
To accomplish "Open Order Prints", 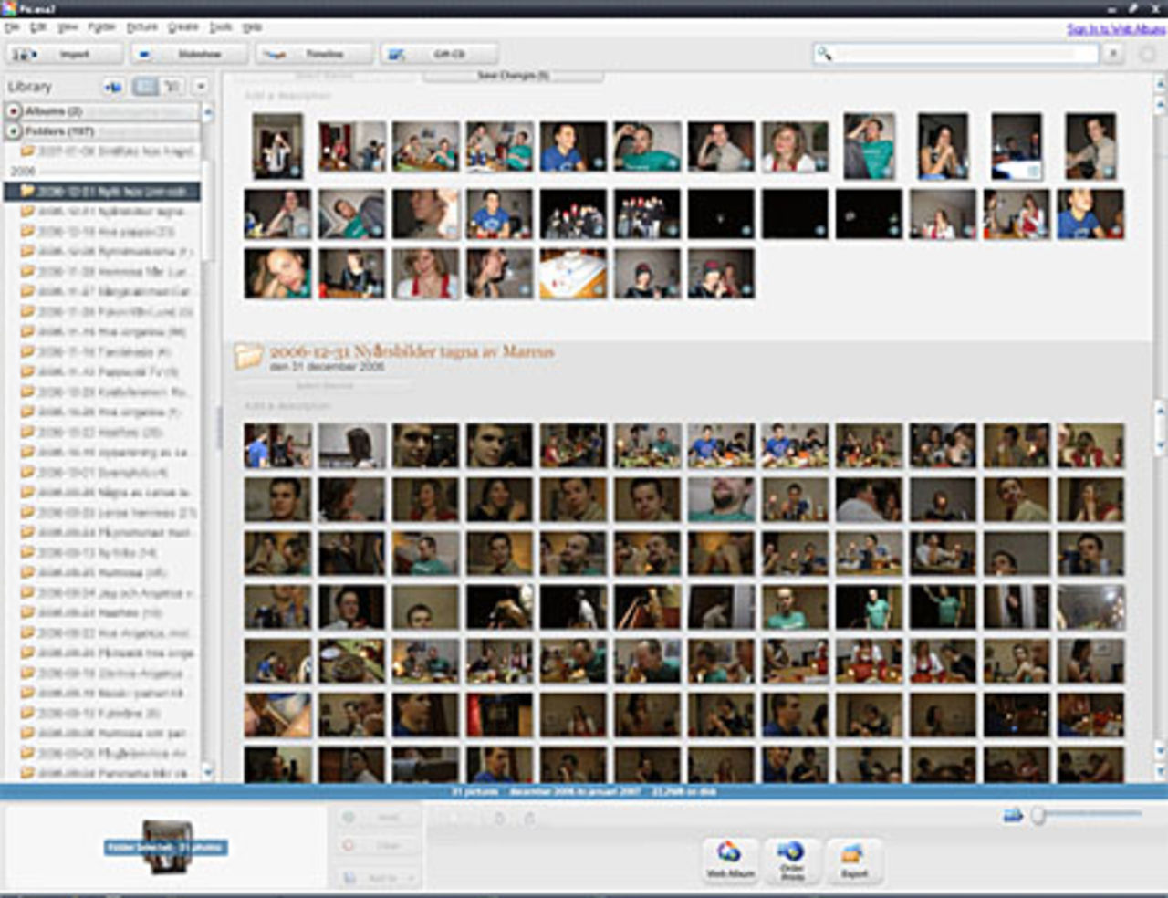I will 790,861.
